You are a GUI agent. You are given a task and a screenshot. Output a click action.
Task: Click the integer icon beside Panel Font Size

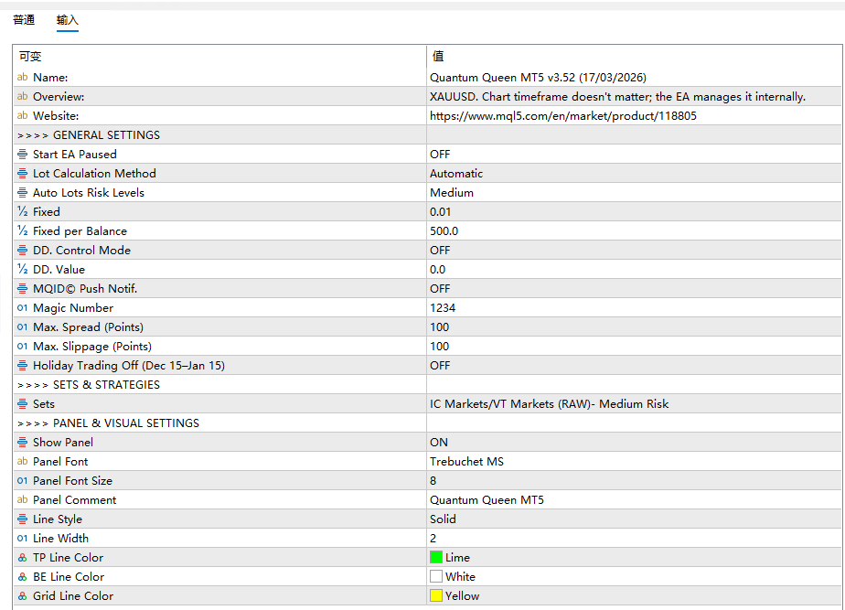22,481
